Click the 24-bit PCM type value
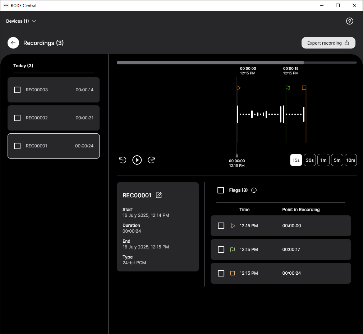Viewport: 363px width, 334px height. click(134, 263)
